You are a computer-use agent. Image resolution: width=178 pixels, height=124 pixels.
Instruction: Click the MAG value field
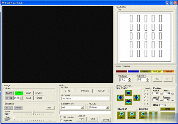coord(163,105)
